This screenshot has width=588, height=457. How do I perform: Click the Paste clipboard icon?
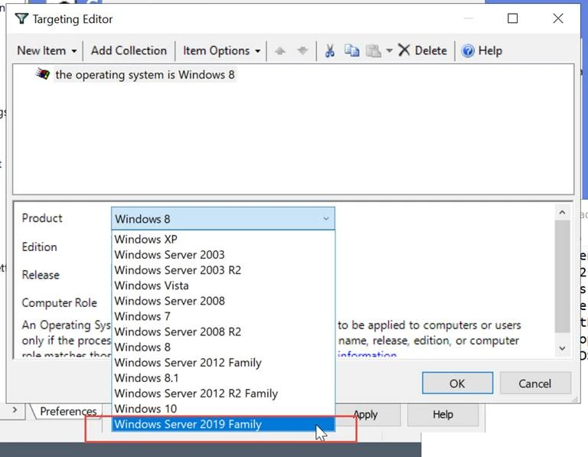373,51
